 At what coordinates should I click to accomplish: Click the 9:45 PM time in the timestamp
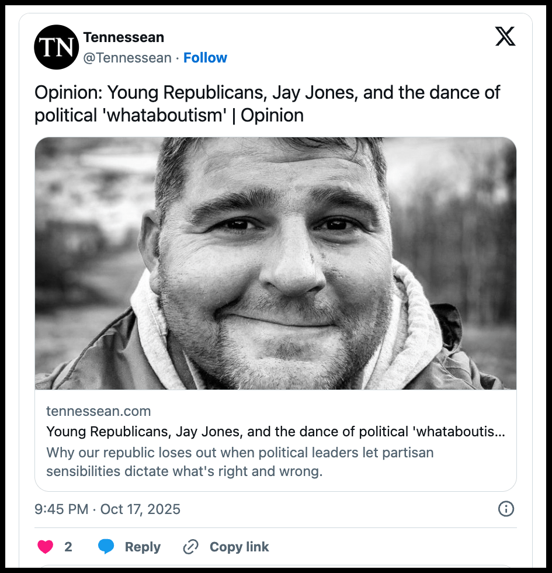pyautogui.click(x=61, y=509)
